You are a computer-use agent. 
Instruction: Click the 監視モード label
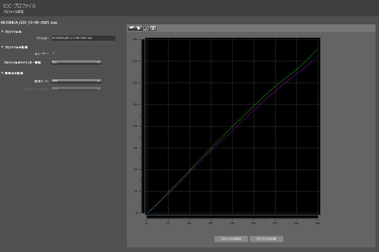(x=42, y=81)
